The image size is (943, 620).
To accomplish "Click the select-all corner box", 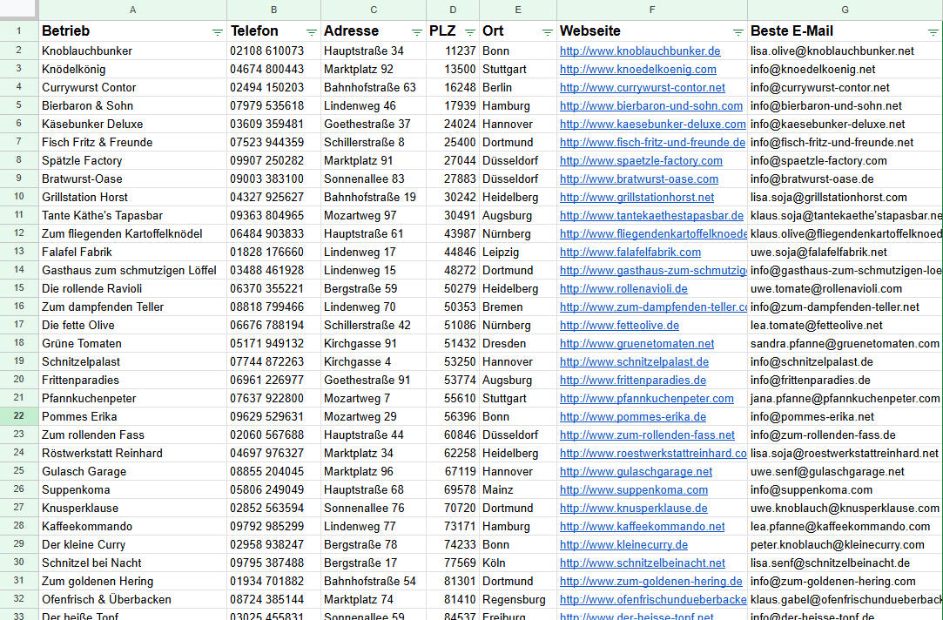I will coord(18,10).
